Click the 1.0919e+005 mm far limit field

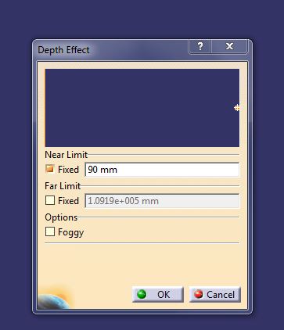(x=162, y=201)
